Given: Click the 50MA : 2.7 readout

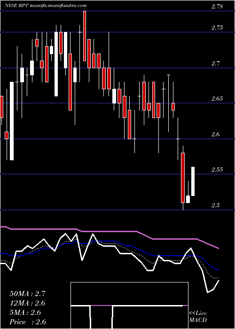Looking at the screenshot, I should [27, 294].
